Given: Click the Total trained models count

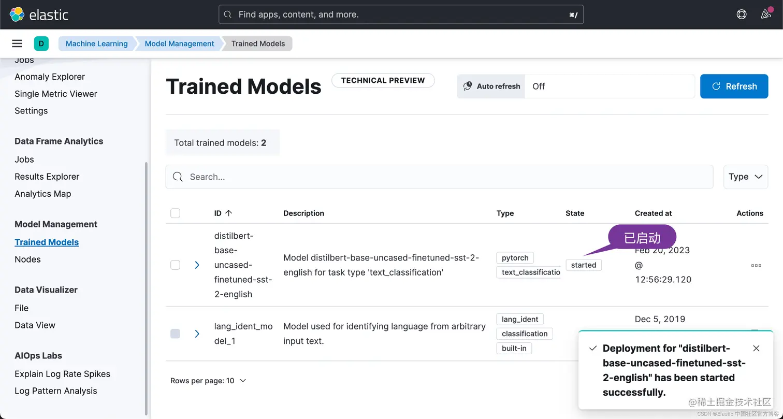Looking at the screenshot, I should 223,142.
